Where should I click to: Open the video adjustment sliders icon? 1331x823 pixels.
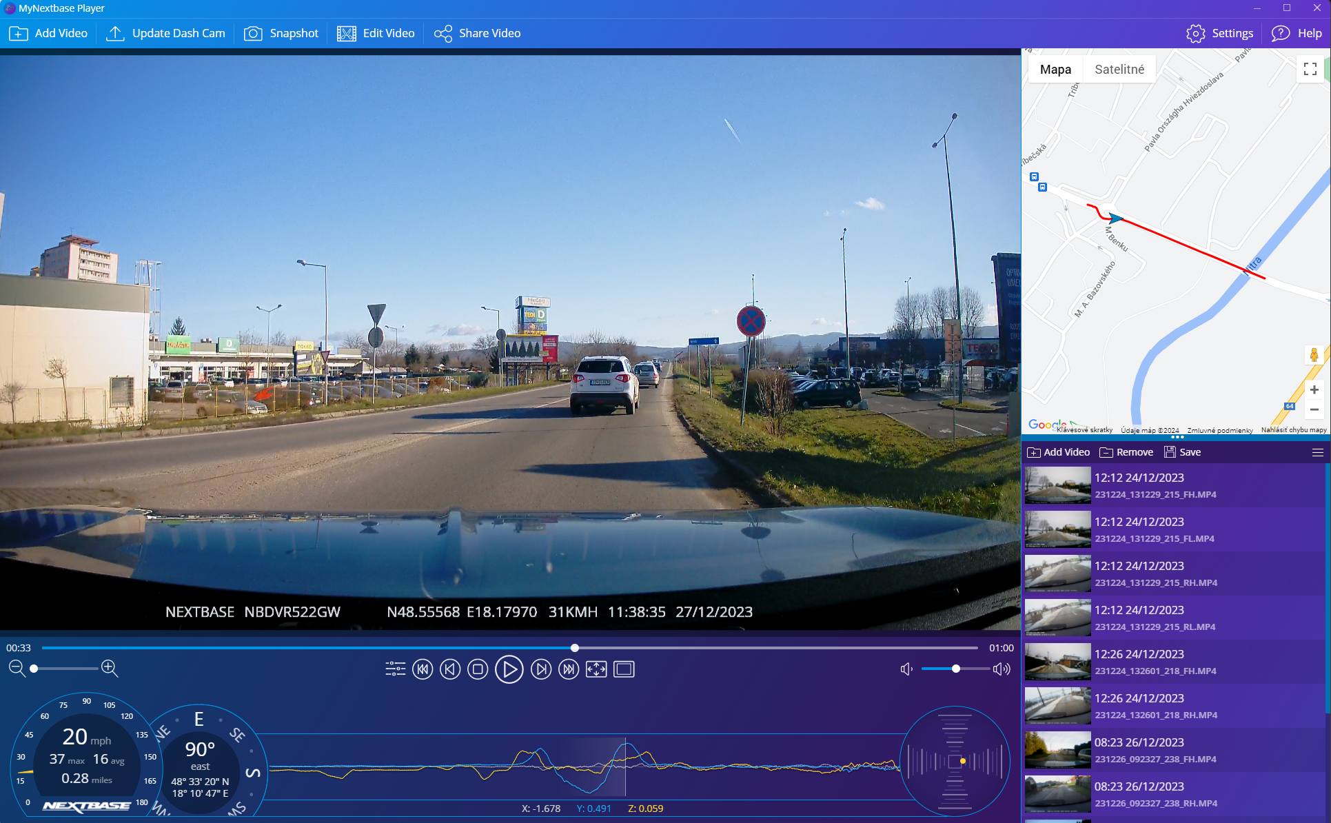pyautogui.click(x=395, y=669)
